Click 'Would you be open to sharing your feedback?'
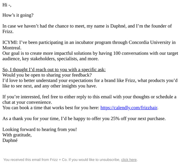182x163 pixels. tap(47, 75)
